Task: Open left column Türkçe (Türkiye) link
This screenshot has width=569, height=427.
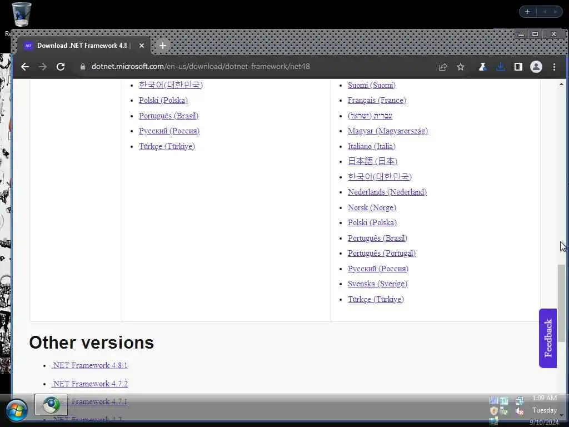Action: 167,146
